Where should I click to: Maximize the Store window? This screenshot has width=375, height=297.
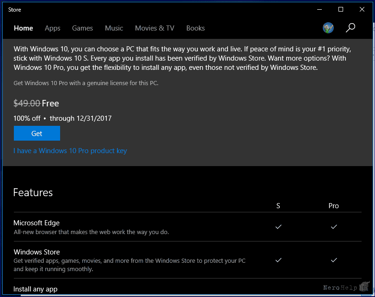coord(341,10)
